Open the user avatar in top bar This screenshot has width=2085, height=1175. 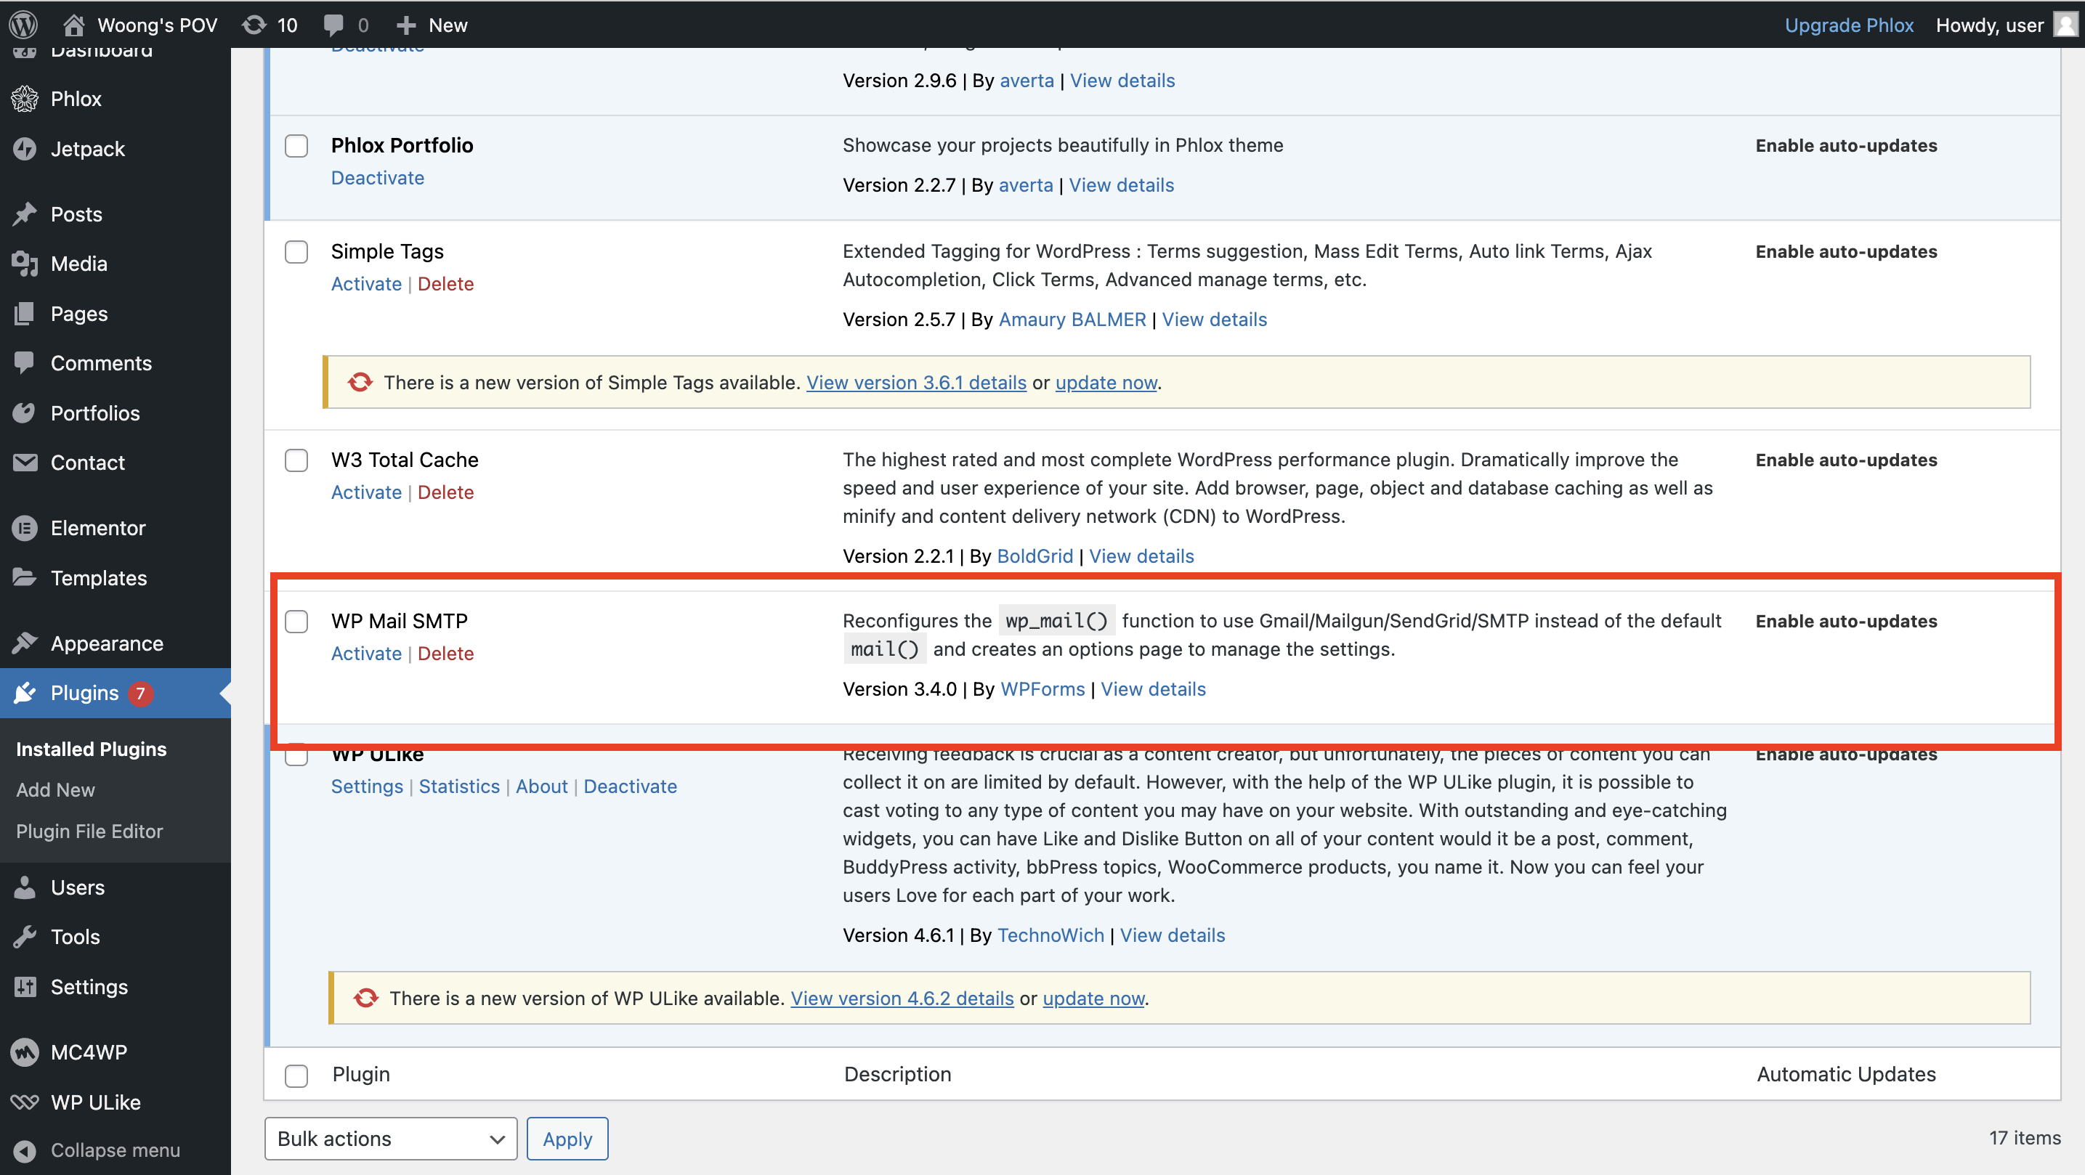(2065, 24)
